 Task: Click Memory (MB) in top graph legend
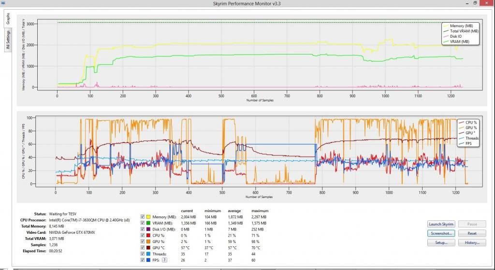point(461,26)
